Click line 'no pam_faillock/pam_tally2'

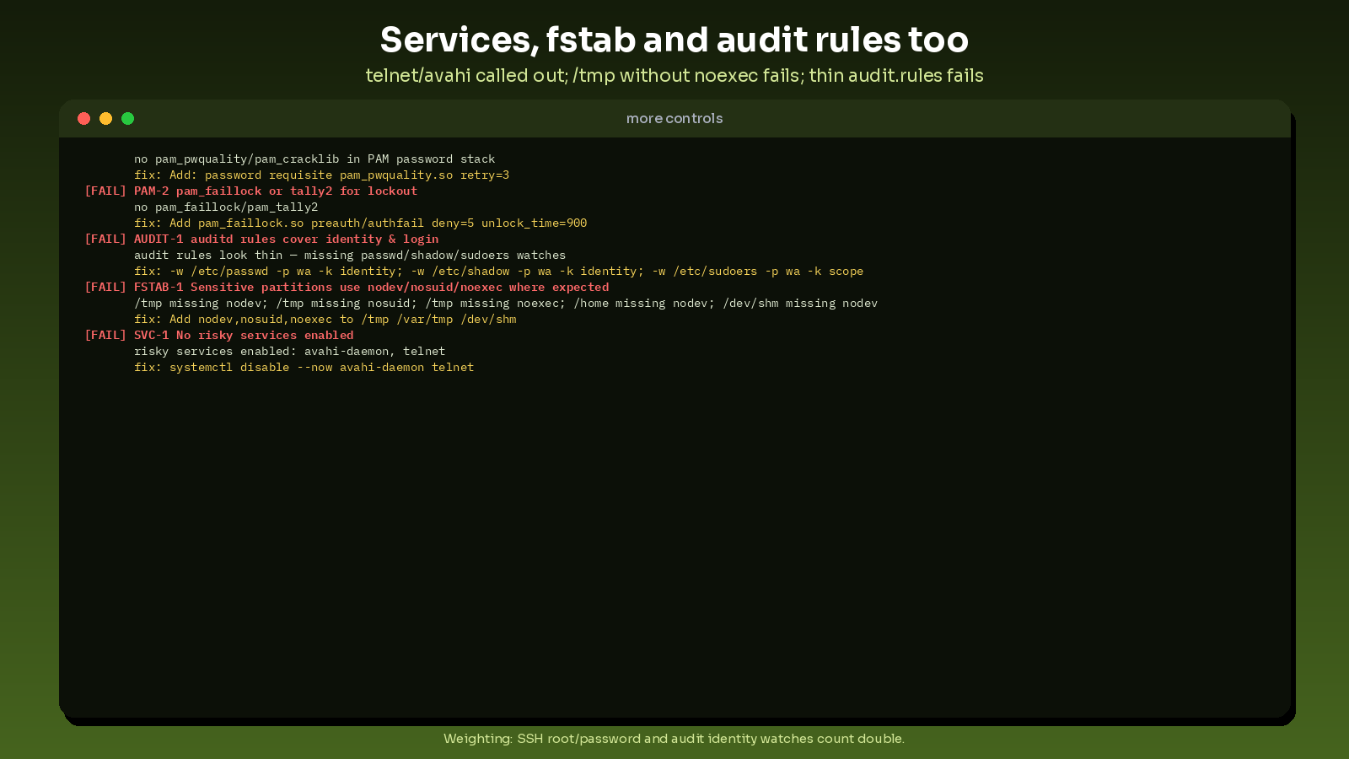pos(226,207)
